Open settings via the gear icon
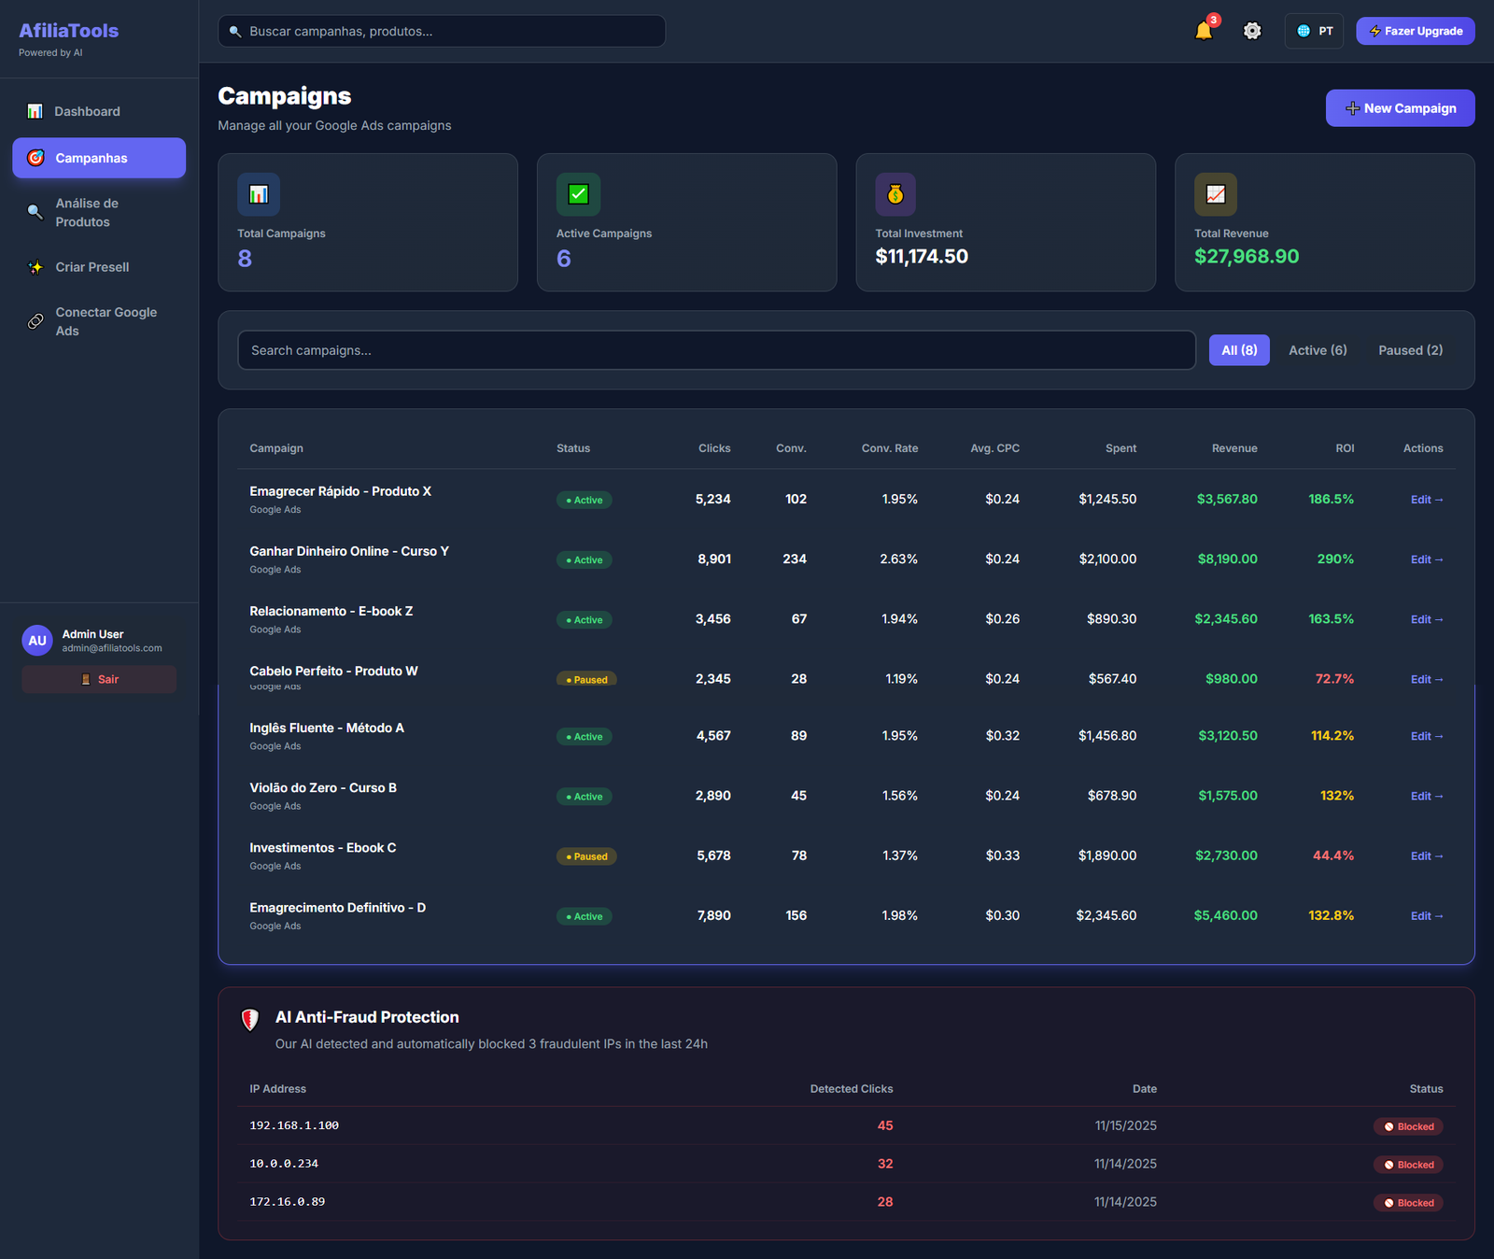The height and width of the screenshot is (1259, 1494). click(x=1252, y=31)
